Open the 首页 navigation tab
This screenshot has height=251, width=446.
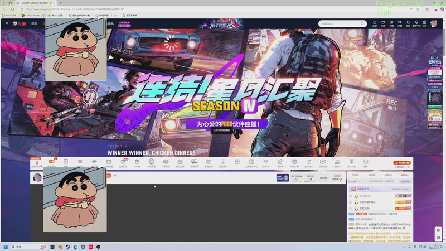34,23
